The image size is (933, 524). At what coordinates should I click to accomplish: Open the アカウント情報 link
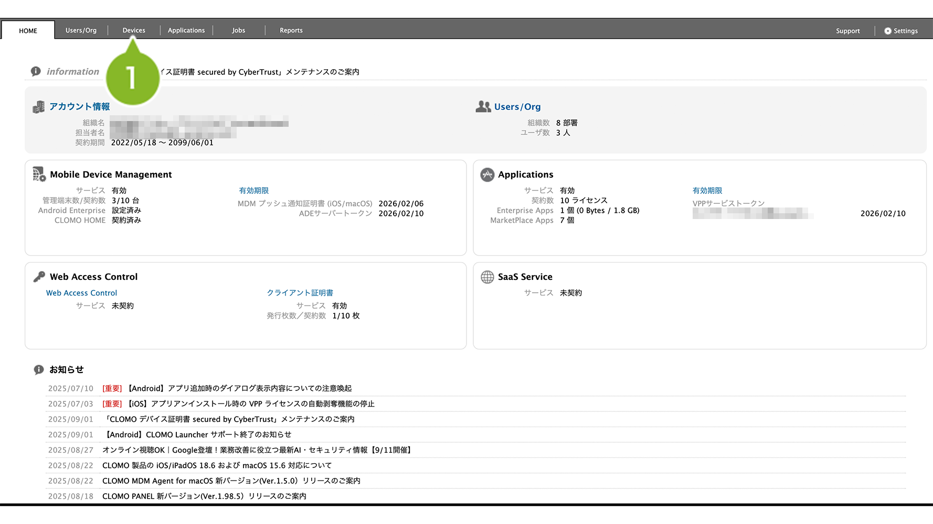80,107
